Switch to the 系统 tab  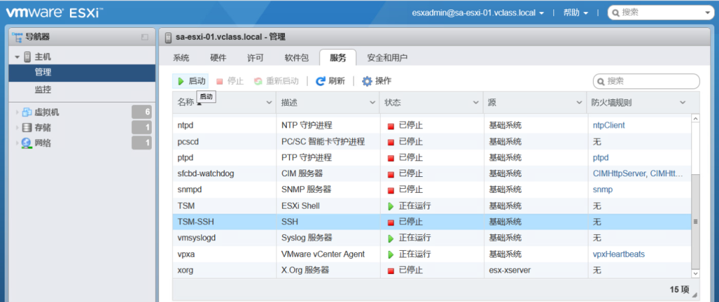[x=180, y=58]
